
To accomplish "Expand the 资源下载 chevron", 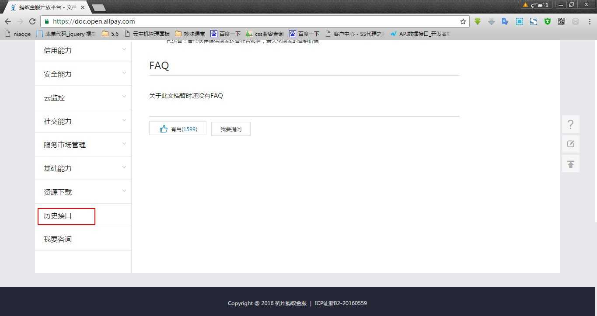I will coord(124,191).
